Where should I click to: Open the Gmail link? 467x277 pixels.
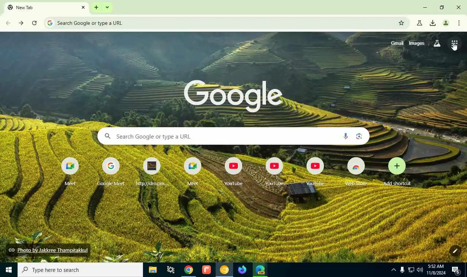(x=397, y=43)
